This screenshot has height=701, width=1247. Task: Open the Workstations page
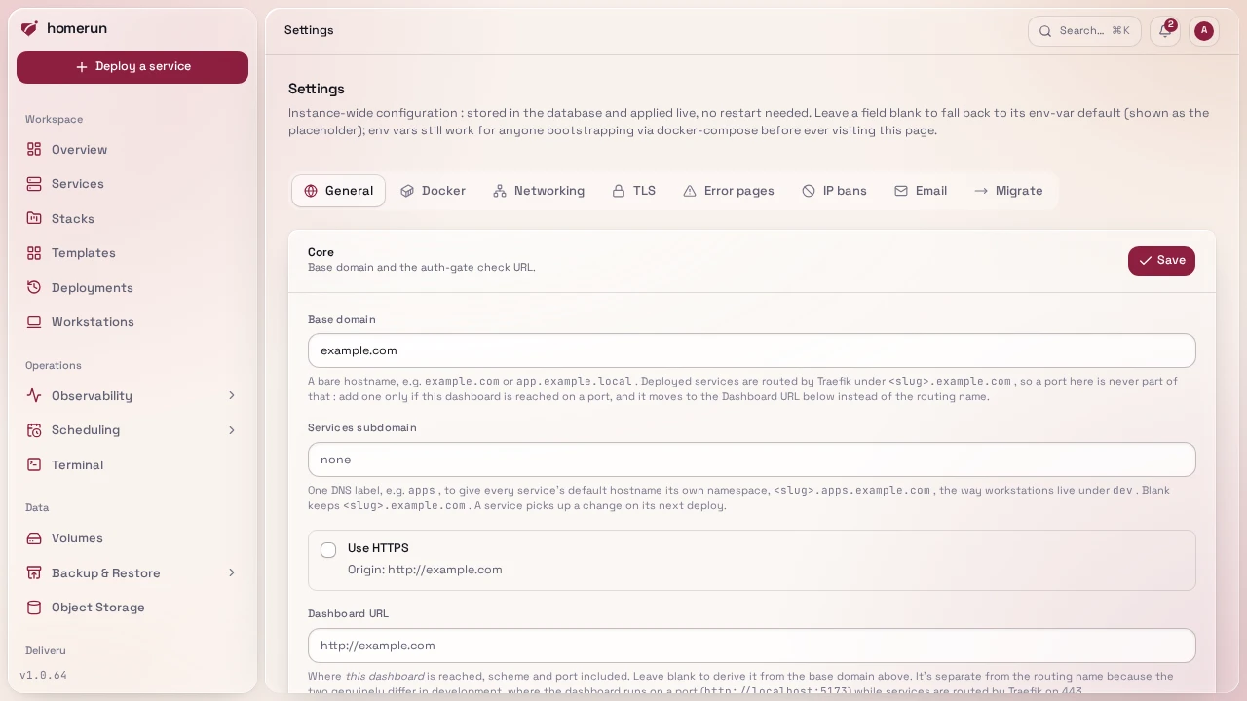[132, 322]
